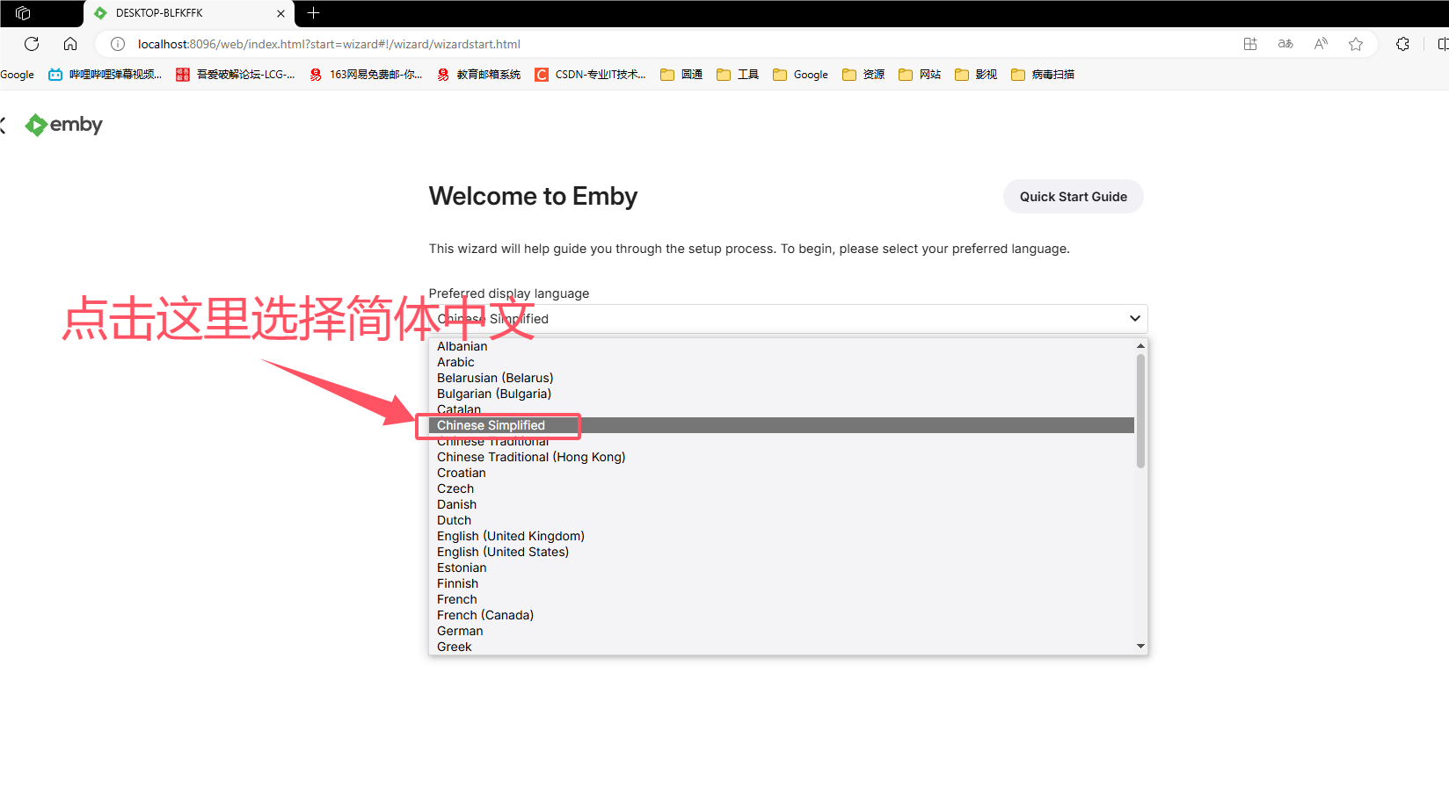Click language list scroll down arrow
Screen dimensions: 1449x803
pos(1140,647)
